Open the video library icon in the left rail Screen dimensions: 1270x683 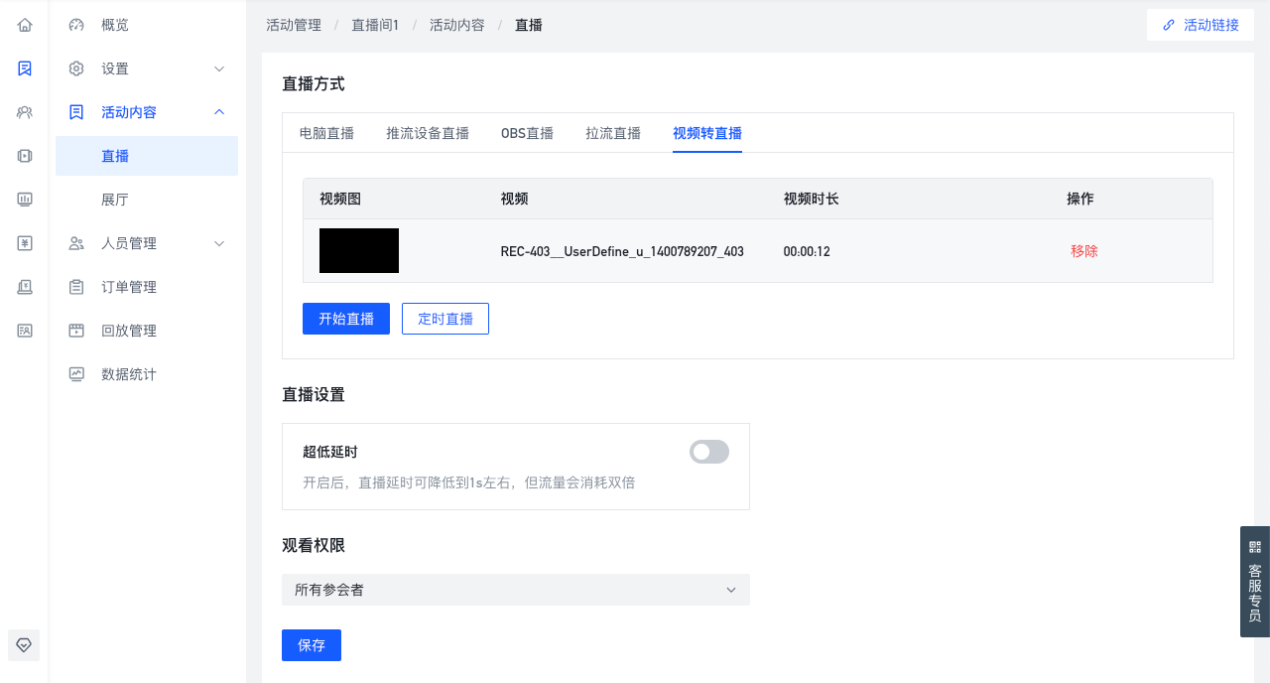click(x=25, y=156)
